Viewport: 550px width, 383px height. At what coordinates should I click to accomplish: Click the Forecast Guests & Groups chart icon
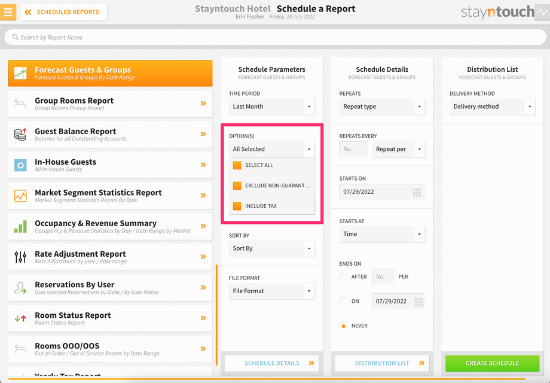pos(20,73)
